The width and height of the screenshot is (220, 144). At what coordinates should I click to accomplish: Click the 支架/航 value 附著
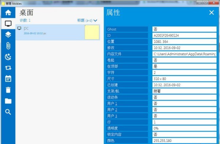[184, 91]
